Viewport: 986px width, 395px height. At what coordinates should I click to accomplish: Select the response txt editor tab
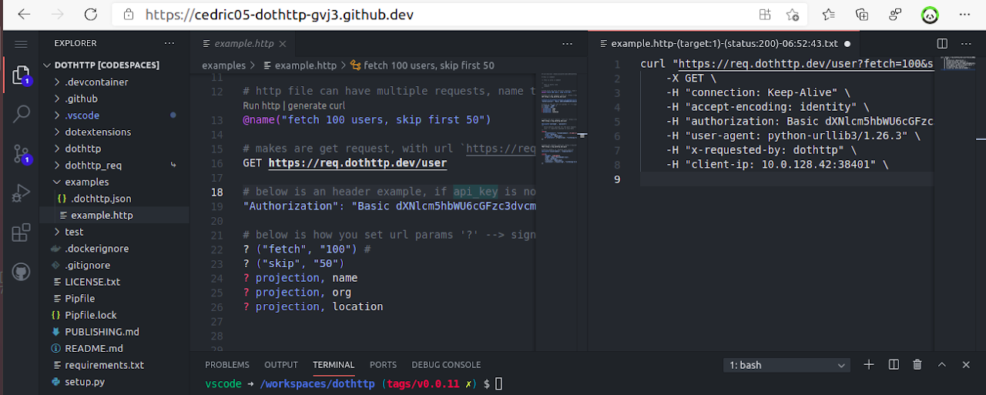pyautogui.click(x=724, y=44)
